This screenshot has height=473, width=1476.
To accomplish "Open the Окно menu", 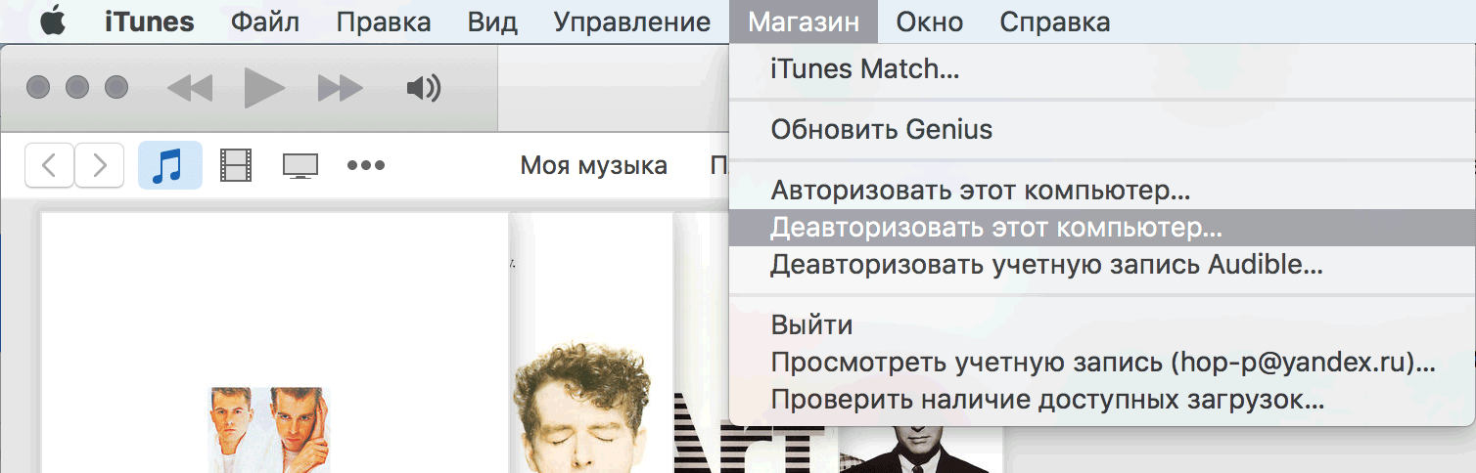I will [930, 21].
